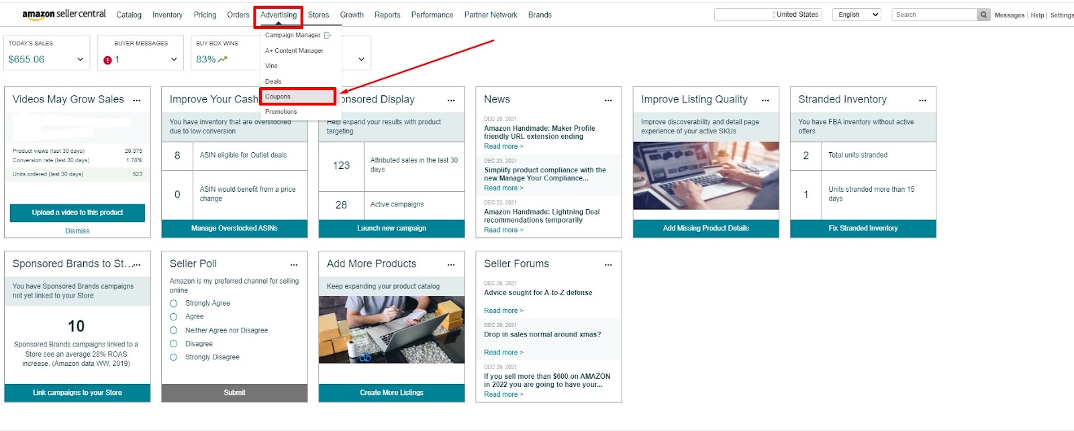Screen dimensions: 1074x431
Task: Read more on Advice sought A-to-Z defense
Action: click(503, 311)
